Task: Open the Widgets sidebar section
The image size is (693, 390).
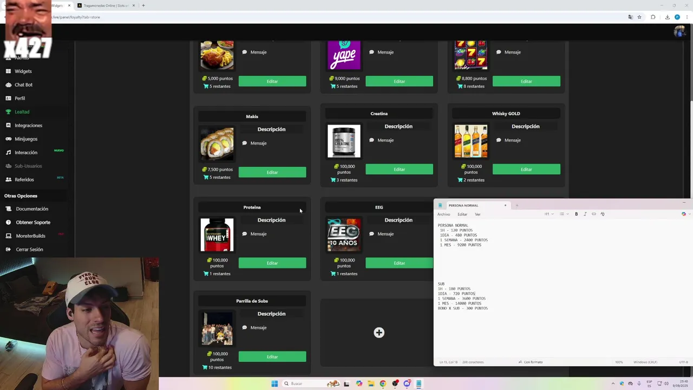Action: pos(23,71)
